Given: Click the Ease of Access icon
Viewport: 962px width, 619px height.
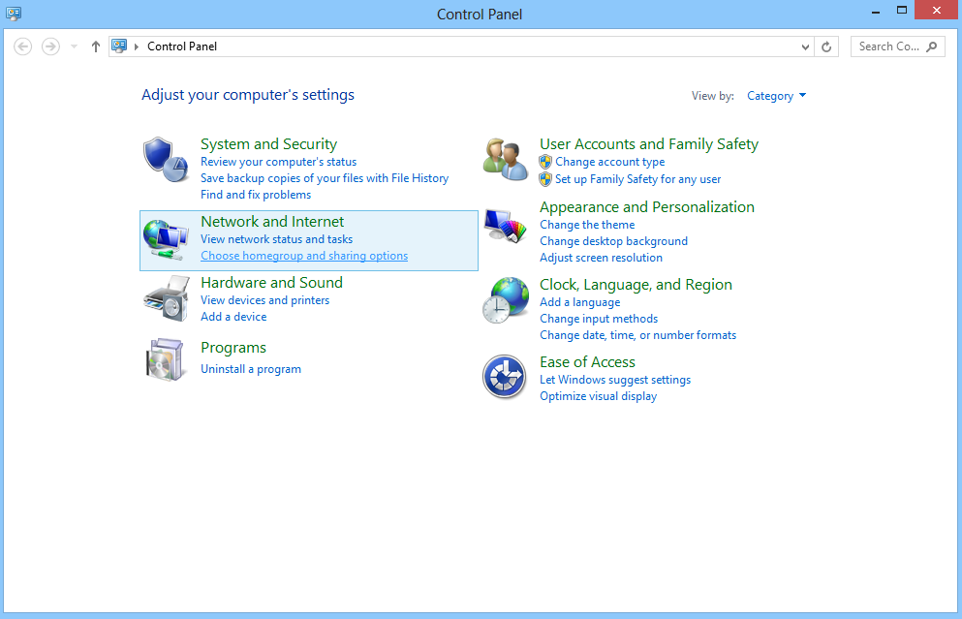Looking at the screenshot, I should pyautogui.click(x=504, y=377).
